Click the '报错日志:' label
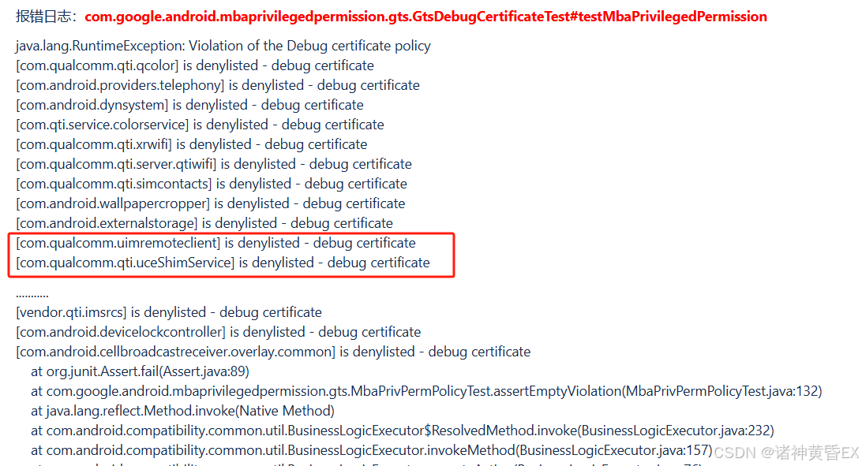862x466 pixels. coord(47,17)
